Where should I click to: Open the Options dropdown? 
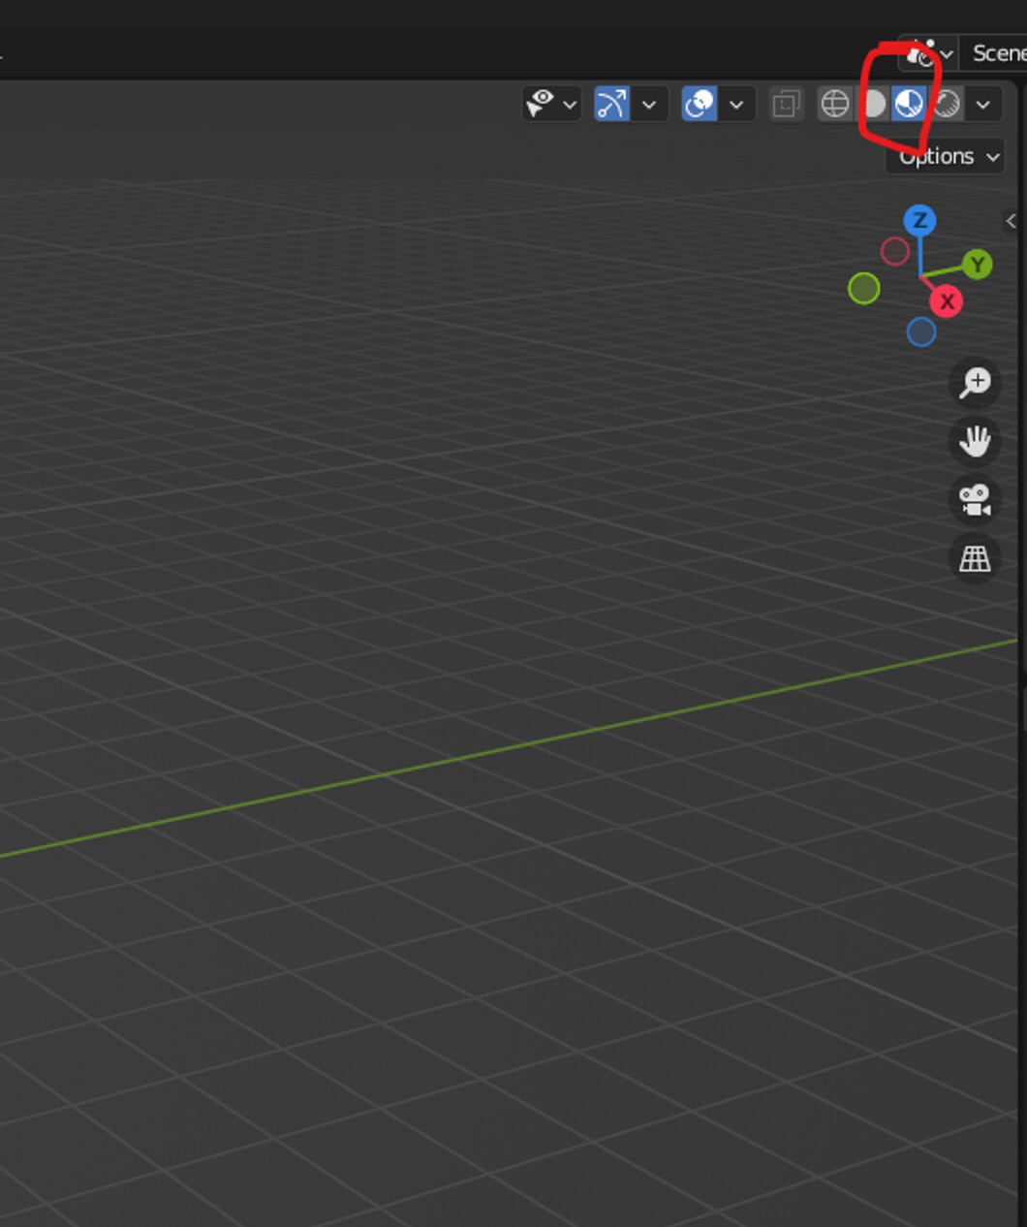(x=945, y=156)
